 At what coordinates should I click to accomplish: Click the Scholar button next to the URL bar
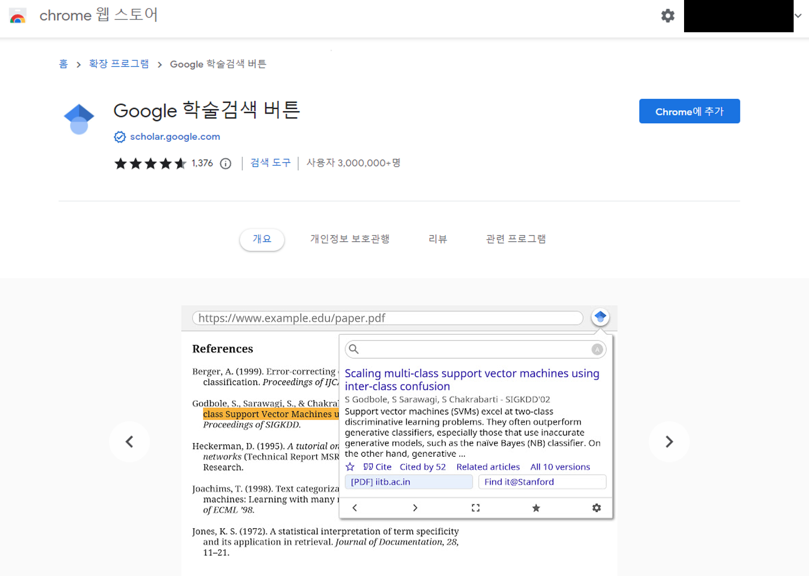pyautogui.click(x=600, y=317)
